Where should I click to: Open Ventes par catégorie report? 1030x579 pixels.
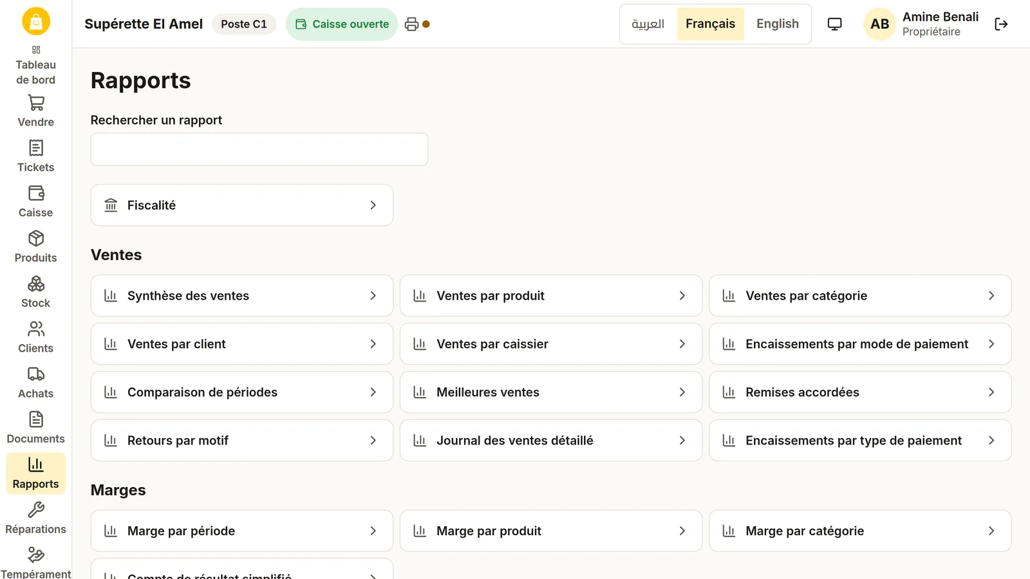tap(860, 296)
